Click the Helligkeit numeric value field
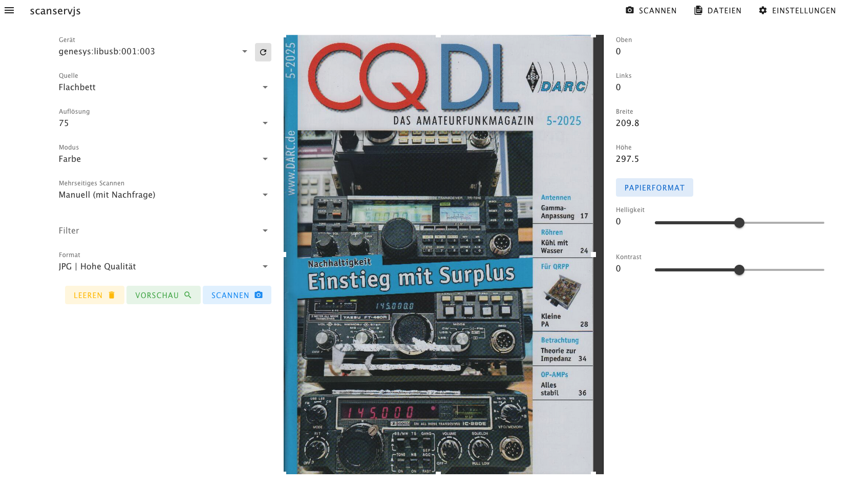Viewport: 853px width, 486px height. click(x=630, y=221)
